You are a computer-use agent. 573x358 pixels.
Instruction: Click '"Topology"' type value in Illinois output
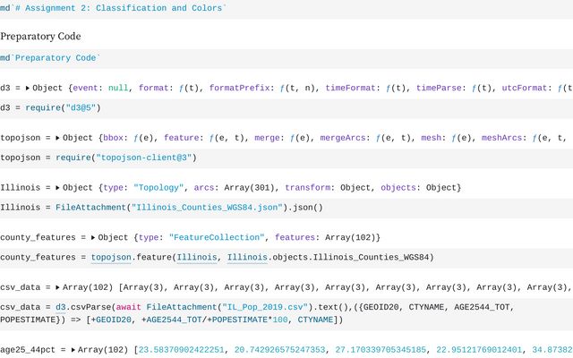[x=158, y=188]
